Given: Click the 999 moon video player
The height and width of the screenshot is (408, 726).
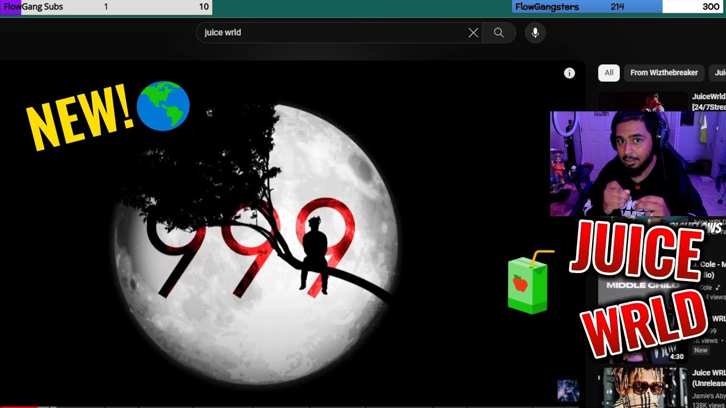Looking at the screenshot, I should pyautogui.click(x=292, y=232).
